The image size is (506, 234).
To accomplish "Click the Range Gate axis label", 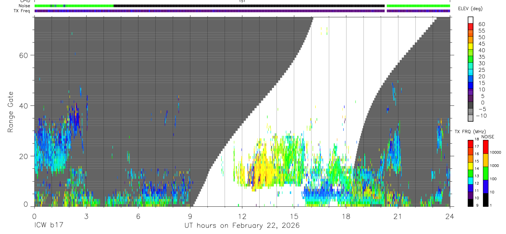I will 12,112.
